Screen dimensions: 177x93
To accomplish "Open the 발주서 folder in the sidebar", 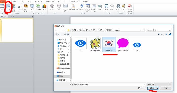I will click(x=61, y=61).
